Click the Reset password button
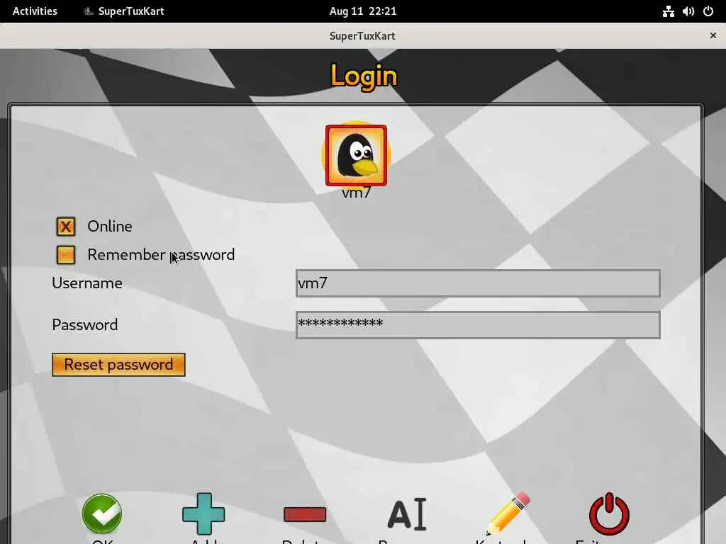The height and width of the screenshot is (544, 726). point(118,365)
